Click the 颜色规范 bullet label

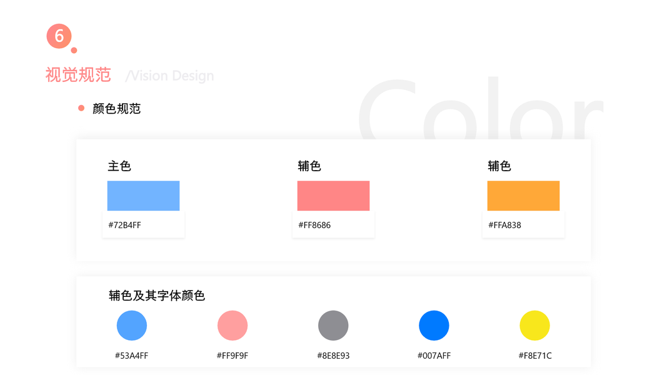(117, 109)
